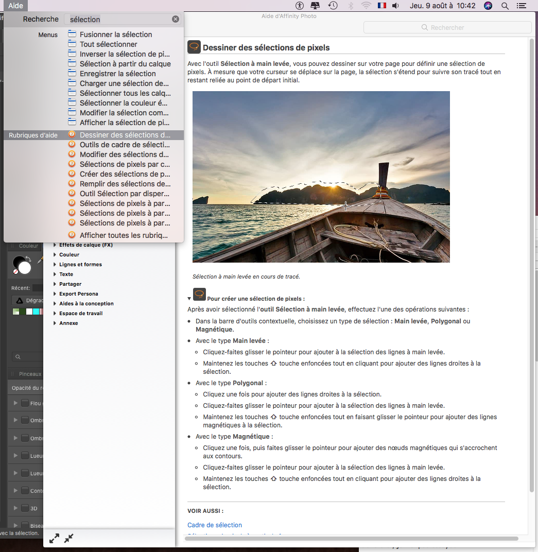538x552 pixels.
Task: Expand the Lignes et formes topic
Action: pos(55,264)
